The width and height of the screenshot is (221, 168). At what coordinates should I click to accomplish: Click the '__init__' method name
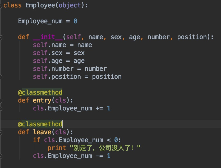coord(48,37)
